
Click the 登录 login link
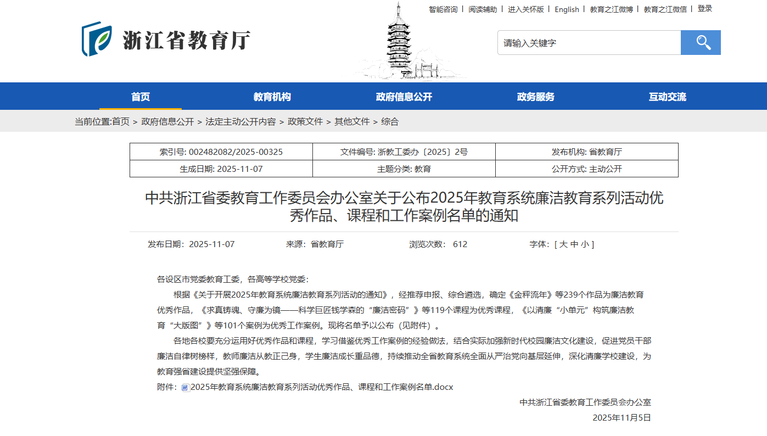[705, 9]
